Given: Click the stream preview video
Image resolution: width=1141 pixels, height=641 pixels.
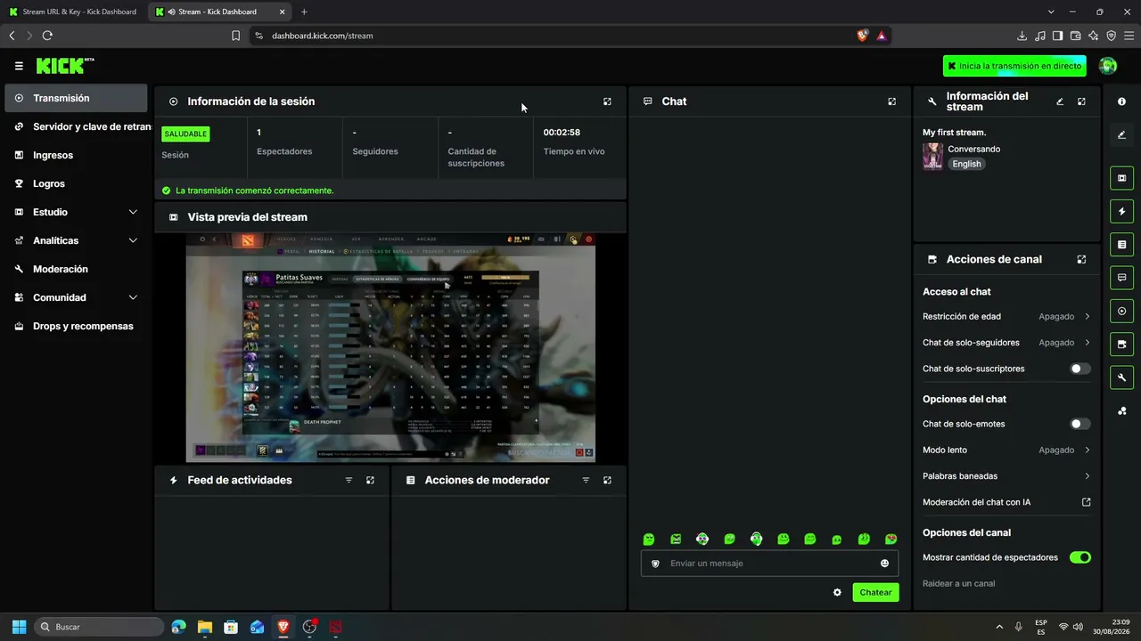Looking at the screenshot, I should [x=390, y=347].
